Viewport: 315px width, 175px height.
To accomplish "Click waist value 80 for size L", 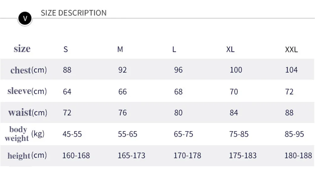I will (178, 113).
